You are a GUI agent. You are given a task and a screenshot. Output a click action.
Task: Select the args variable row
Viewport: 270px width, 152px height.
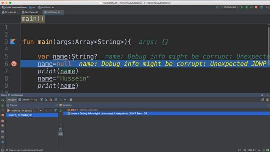pyautogui.click(x=167, y=110)
